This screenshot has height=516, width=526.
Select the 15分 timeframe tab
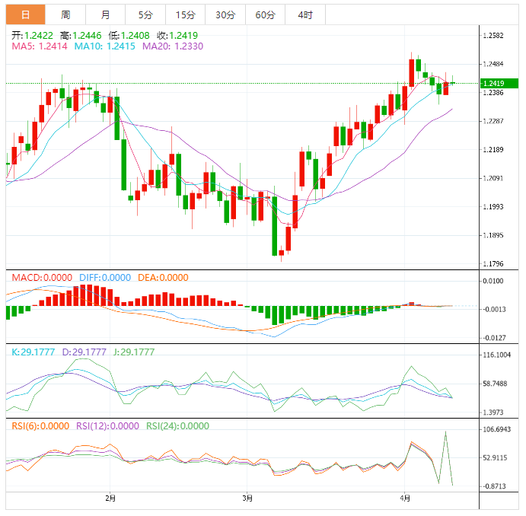pos(185,14)
